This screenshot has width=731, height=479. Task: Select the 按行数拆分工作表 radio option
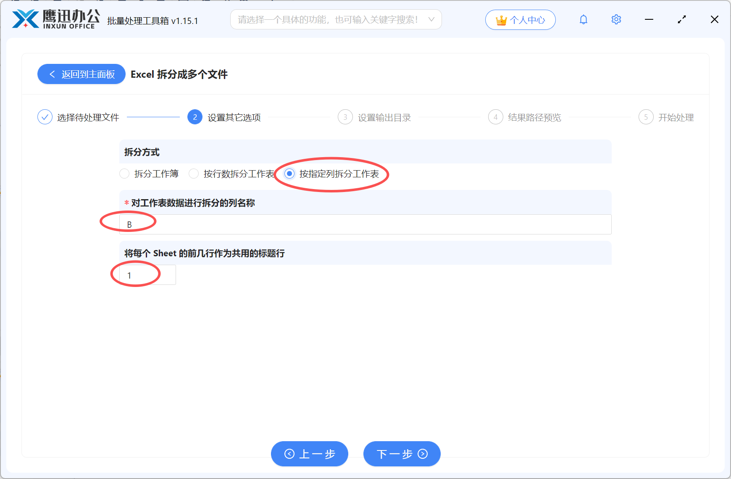(194, 174)
